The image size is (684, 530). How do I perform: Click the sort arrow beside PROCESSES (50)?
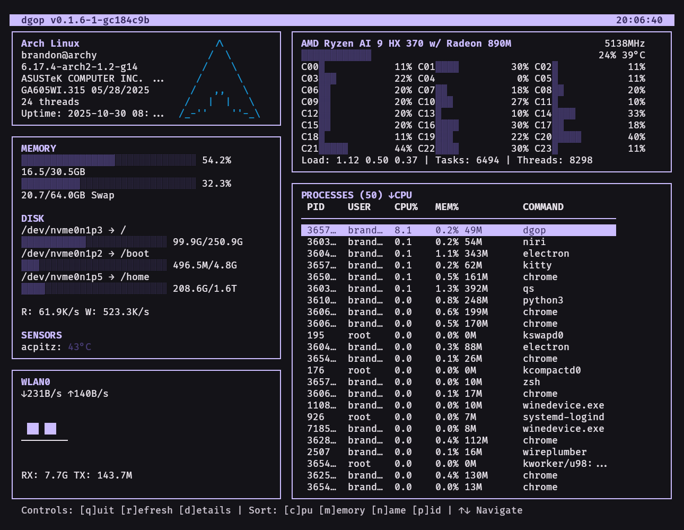coord(391,195)
